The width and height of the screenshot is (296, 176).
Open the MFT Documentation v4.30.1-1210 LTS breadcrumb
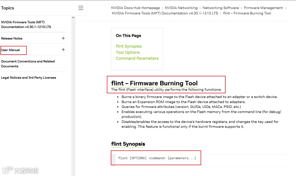[165, 13]
